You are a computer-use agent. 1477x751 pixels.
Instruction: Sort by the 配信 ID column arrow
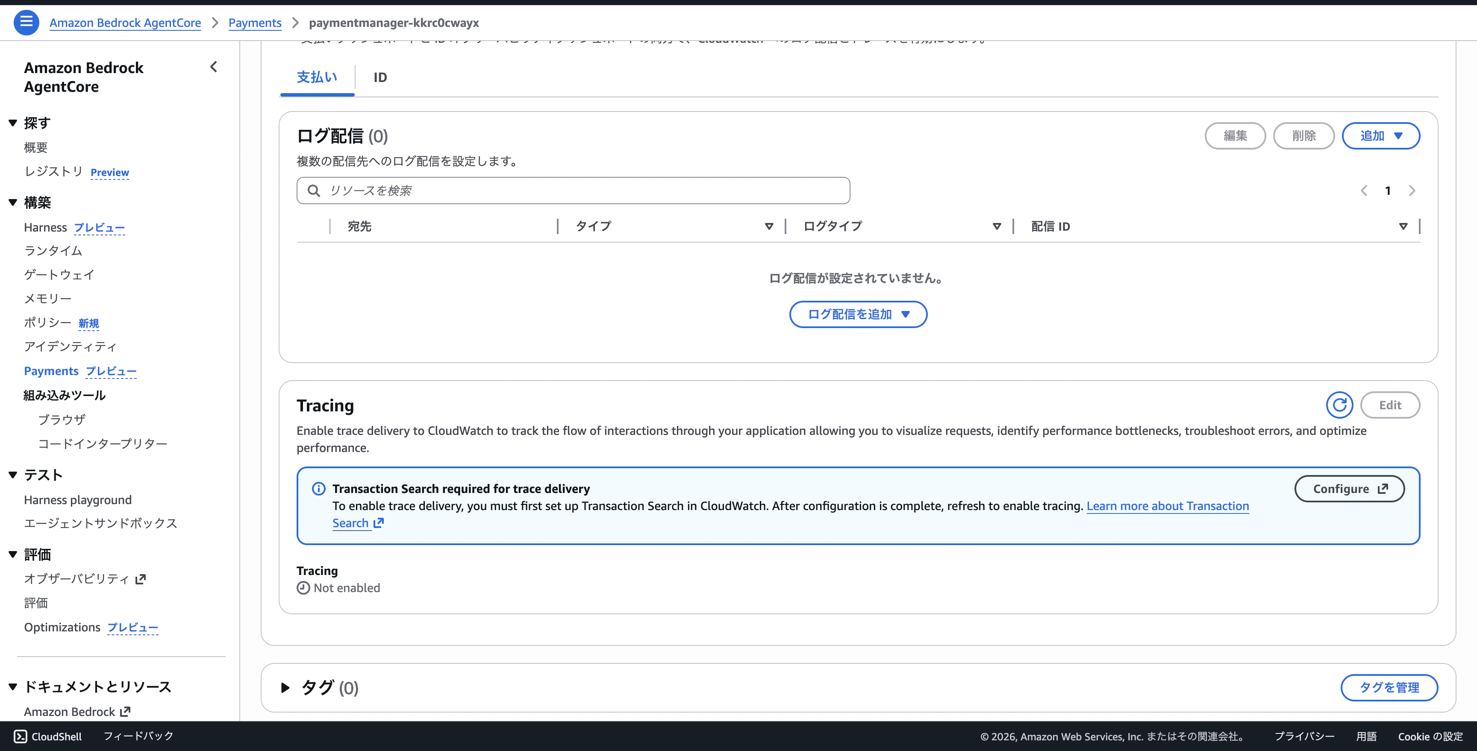tap(1403, 226)
